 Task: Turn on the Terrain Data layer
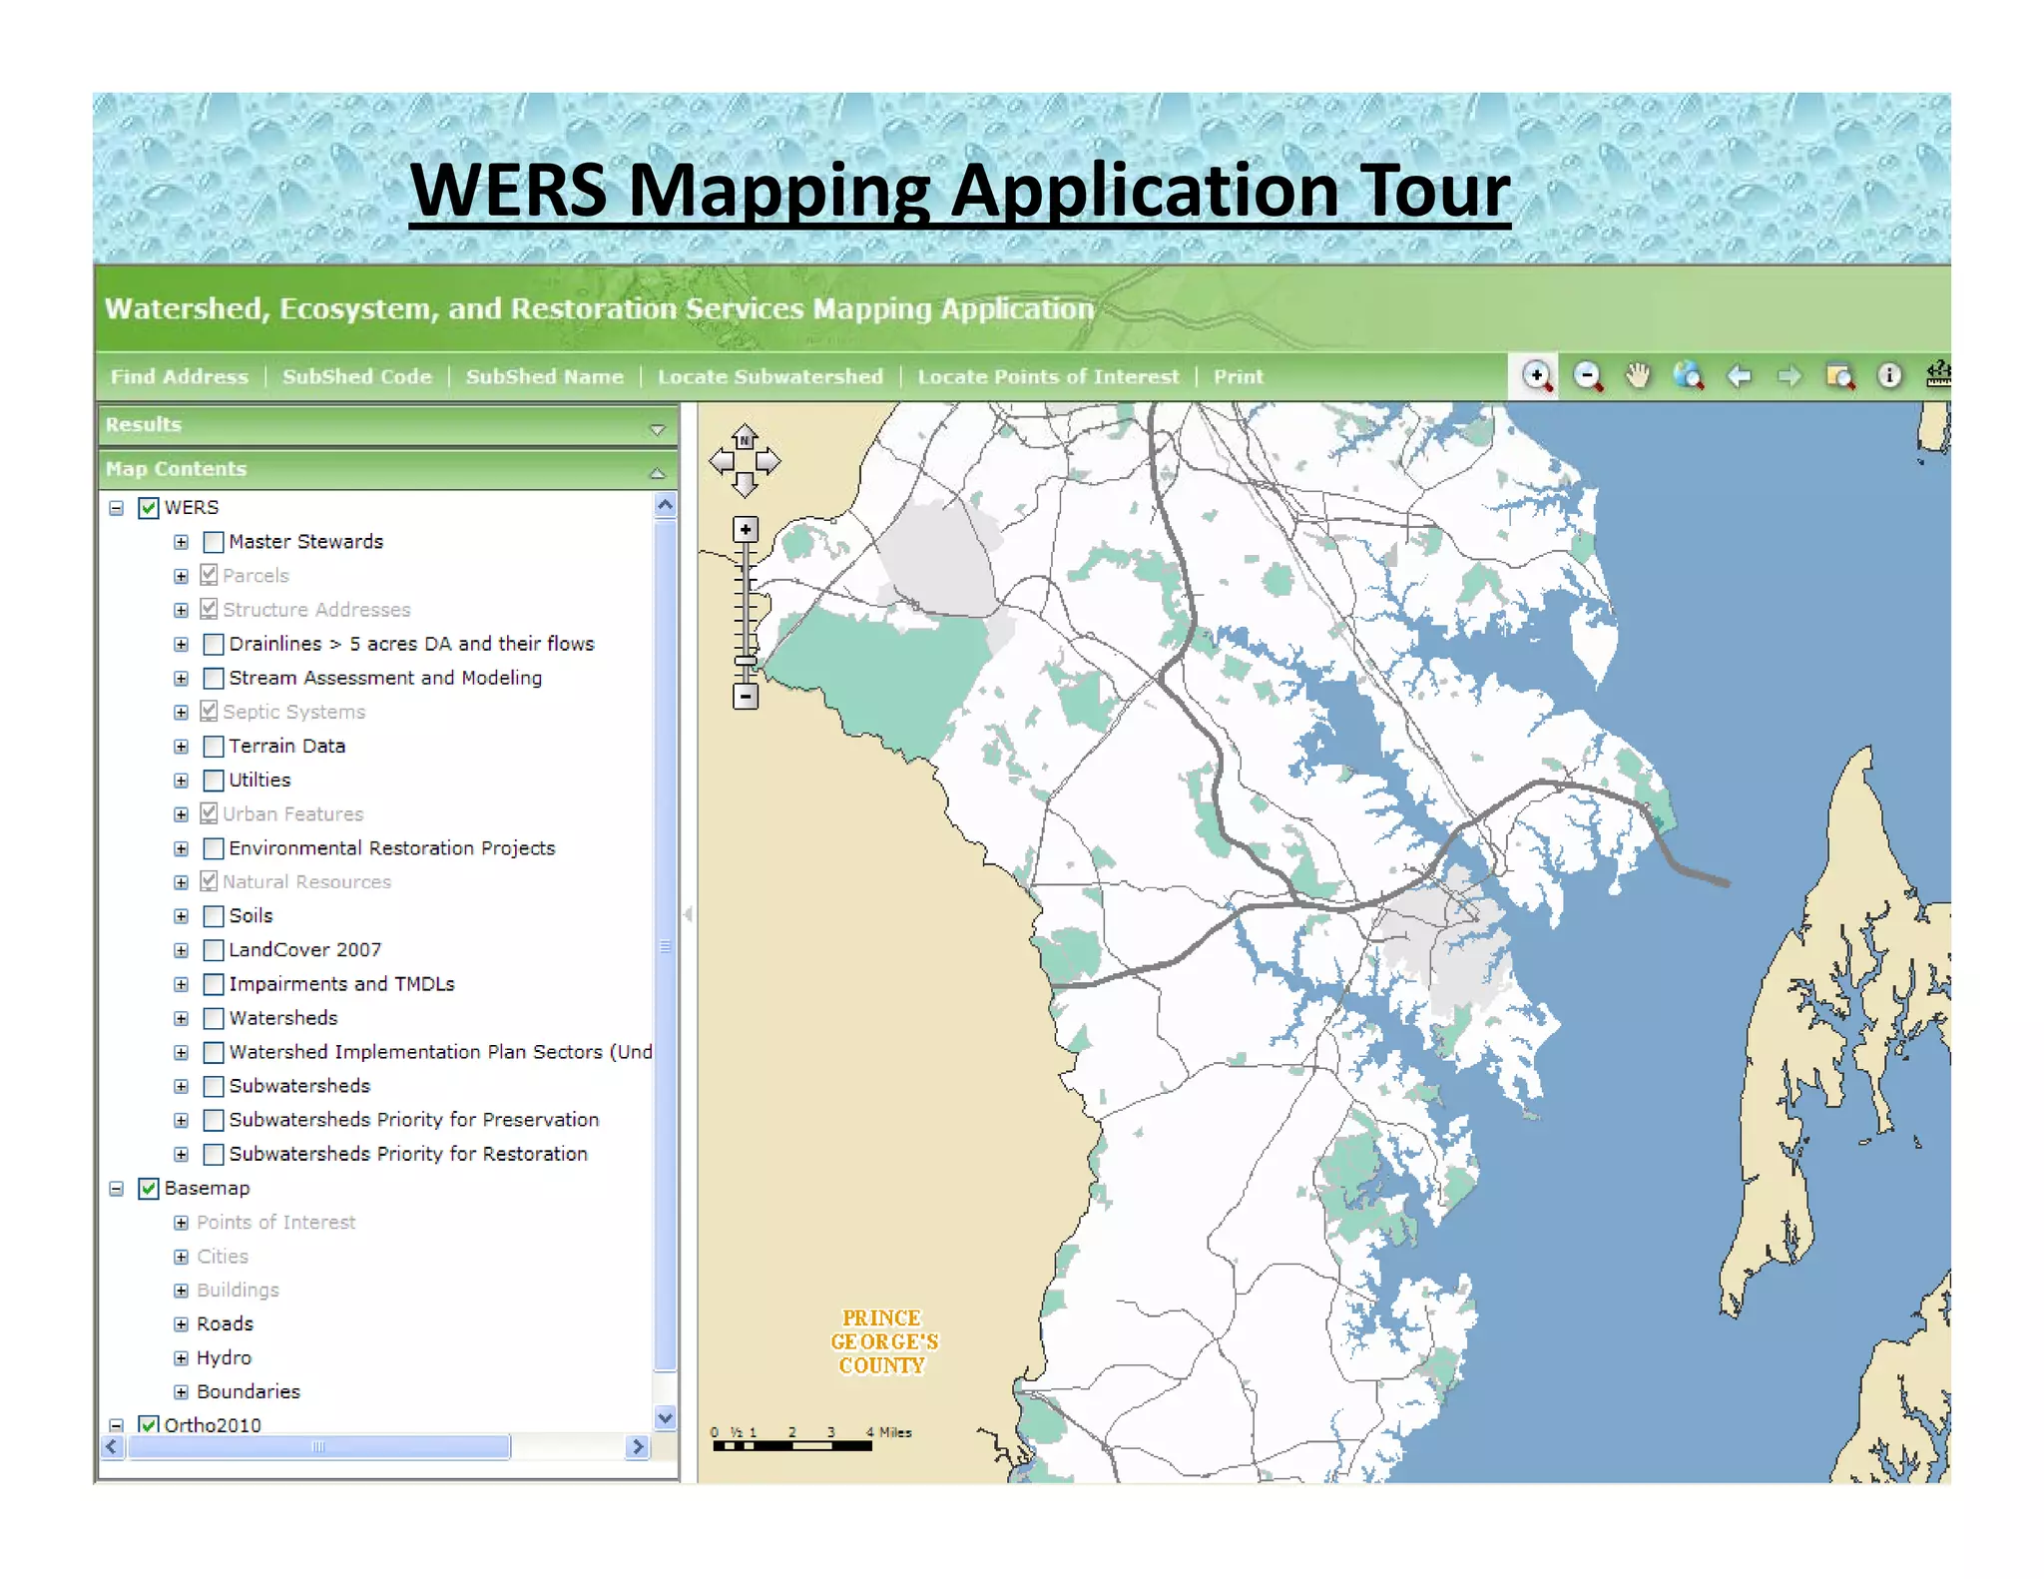pyautogui.click(x=213, y=747)
